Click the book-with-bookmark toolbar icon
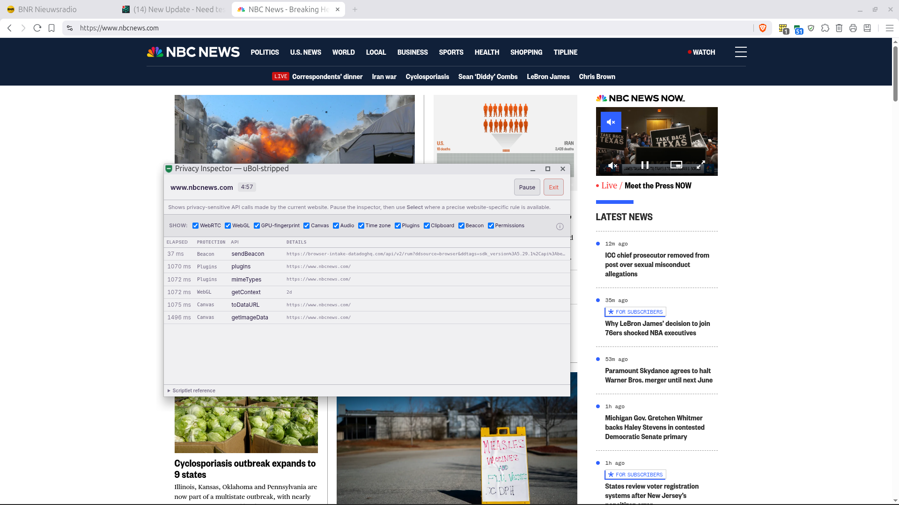The width and height of the screenshot is (899, 505). 867,28
